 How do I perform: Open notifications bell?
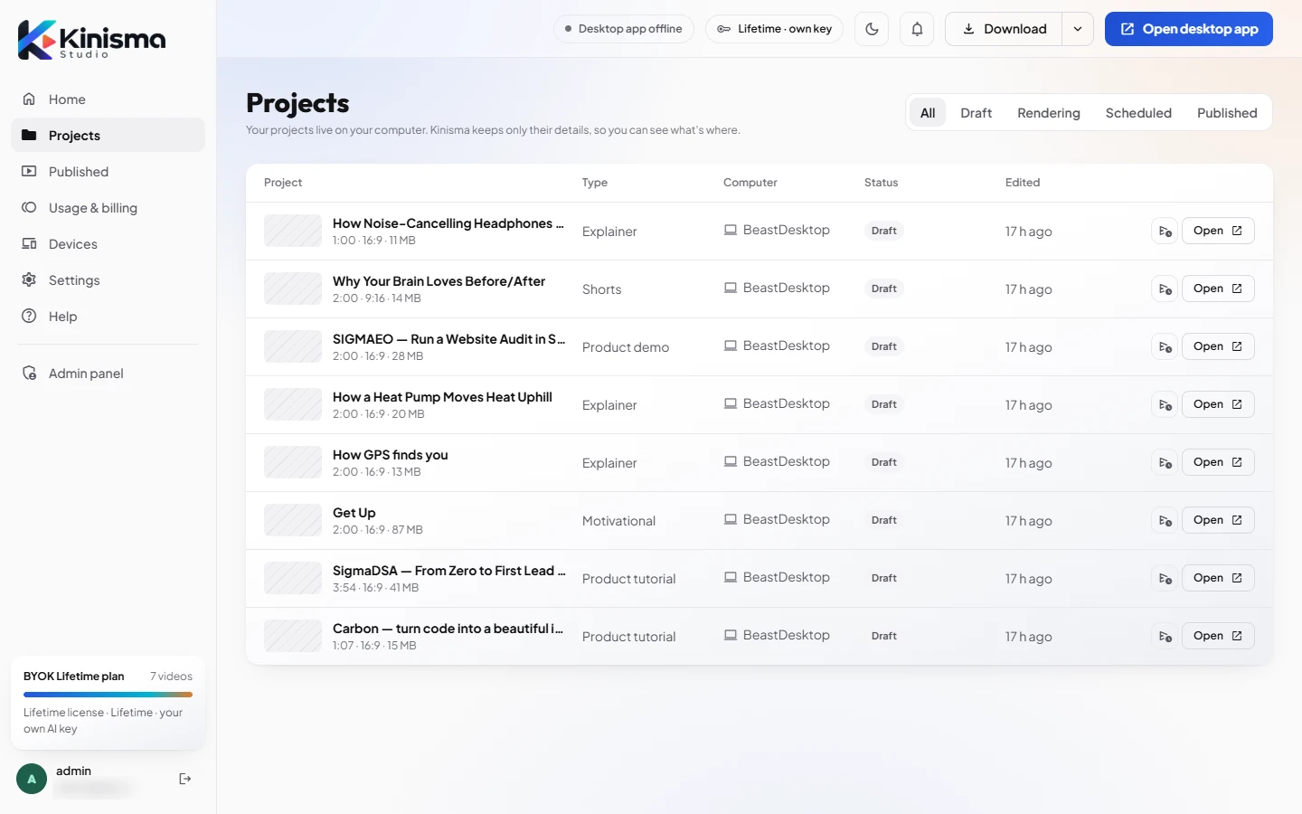click(x=917, y=29)
